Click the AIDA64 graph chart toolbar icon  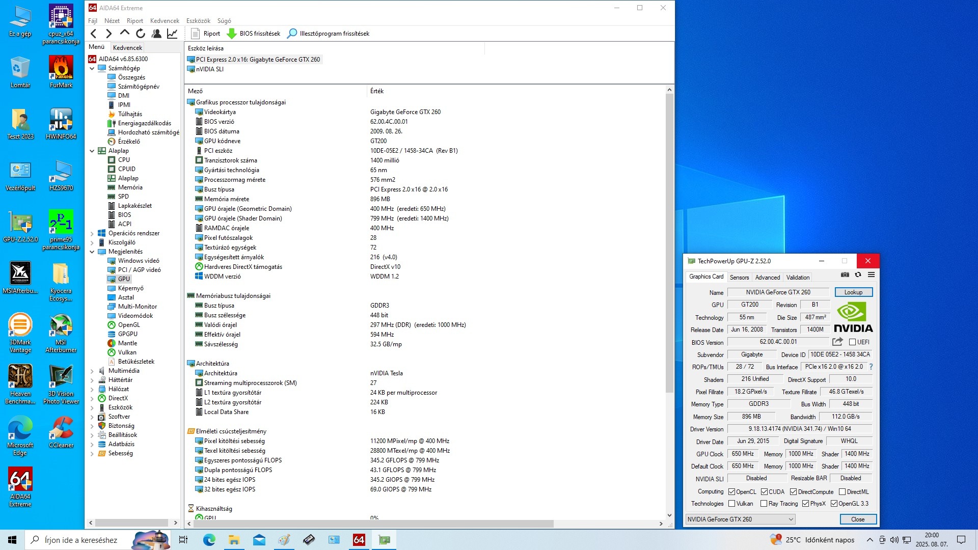(172, 34)
